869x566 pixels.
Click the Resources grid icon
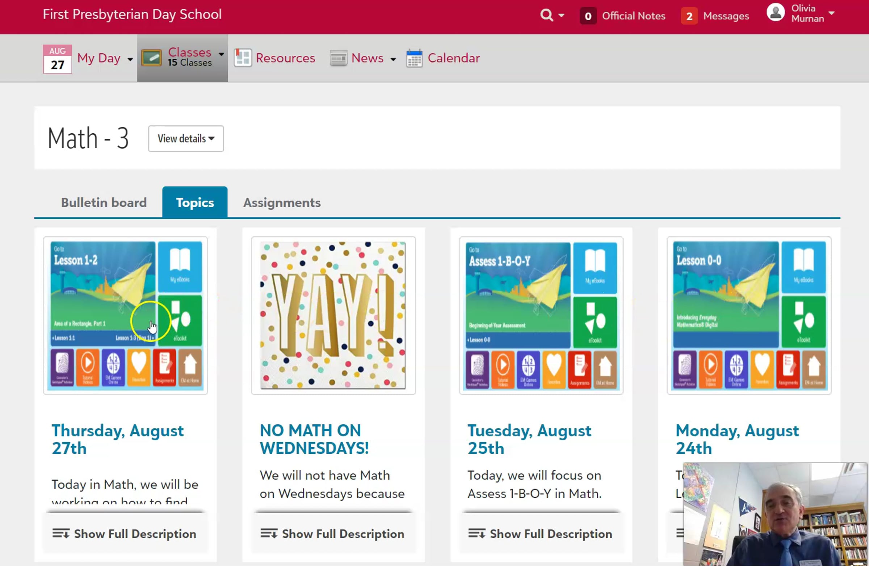click(x=243, y=58)
